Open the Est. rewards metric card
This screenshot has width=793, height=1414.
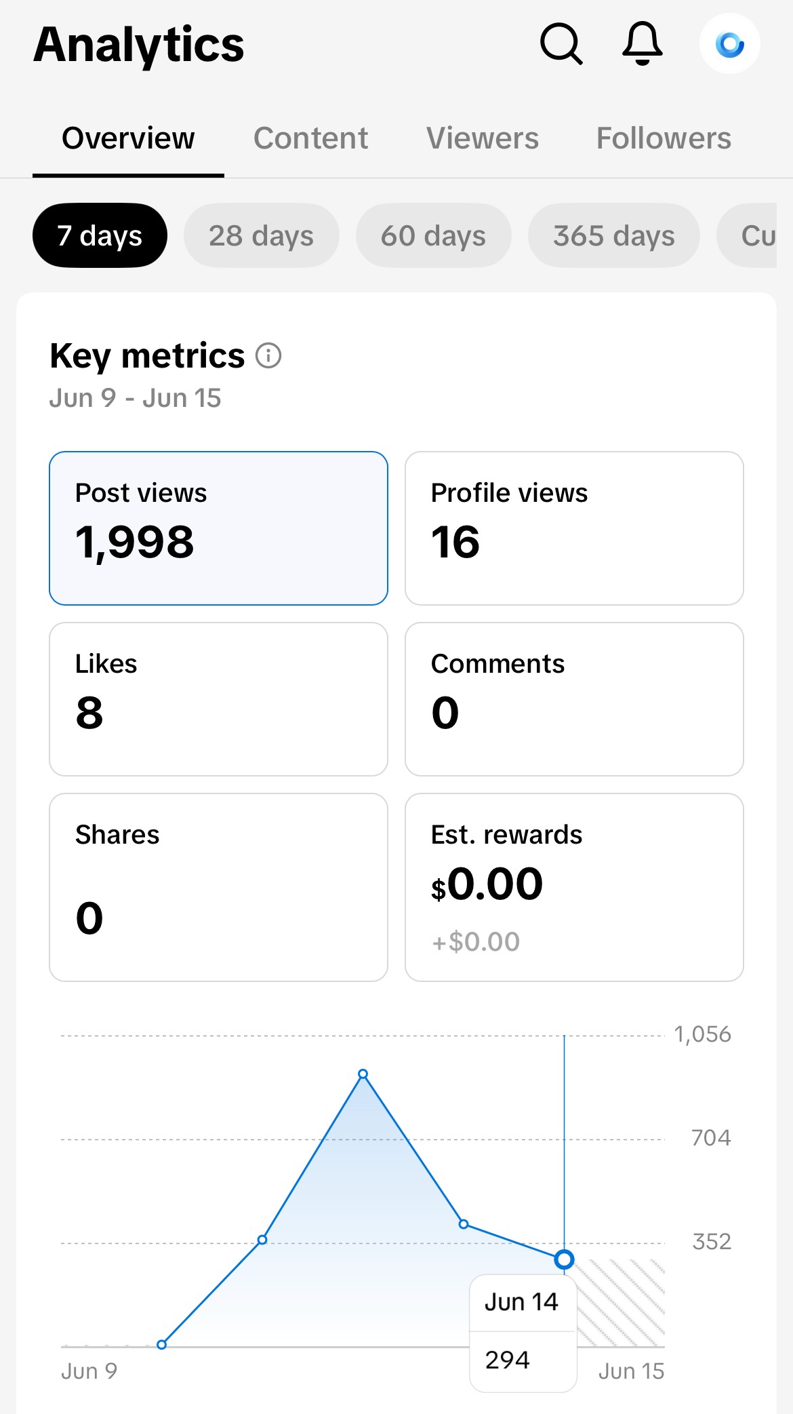(x=574, y=887)
